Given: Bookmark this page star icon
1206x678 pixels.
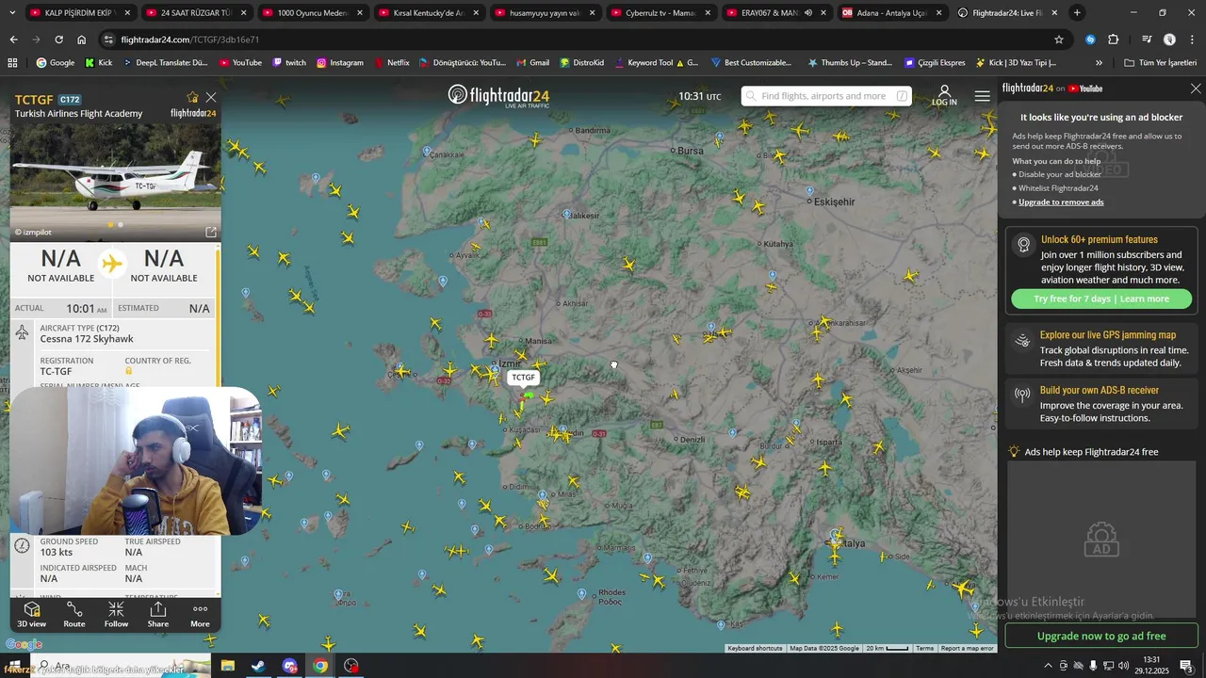Looking at the screenshot, I should (x=1059, y=40).
